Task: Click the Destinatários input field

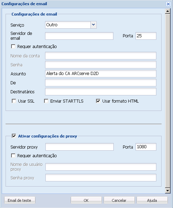Action: (x=101, y=92)
